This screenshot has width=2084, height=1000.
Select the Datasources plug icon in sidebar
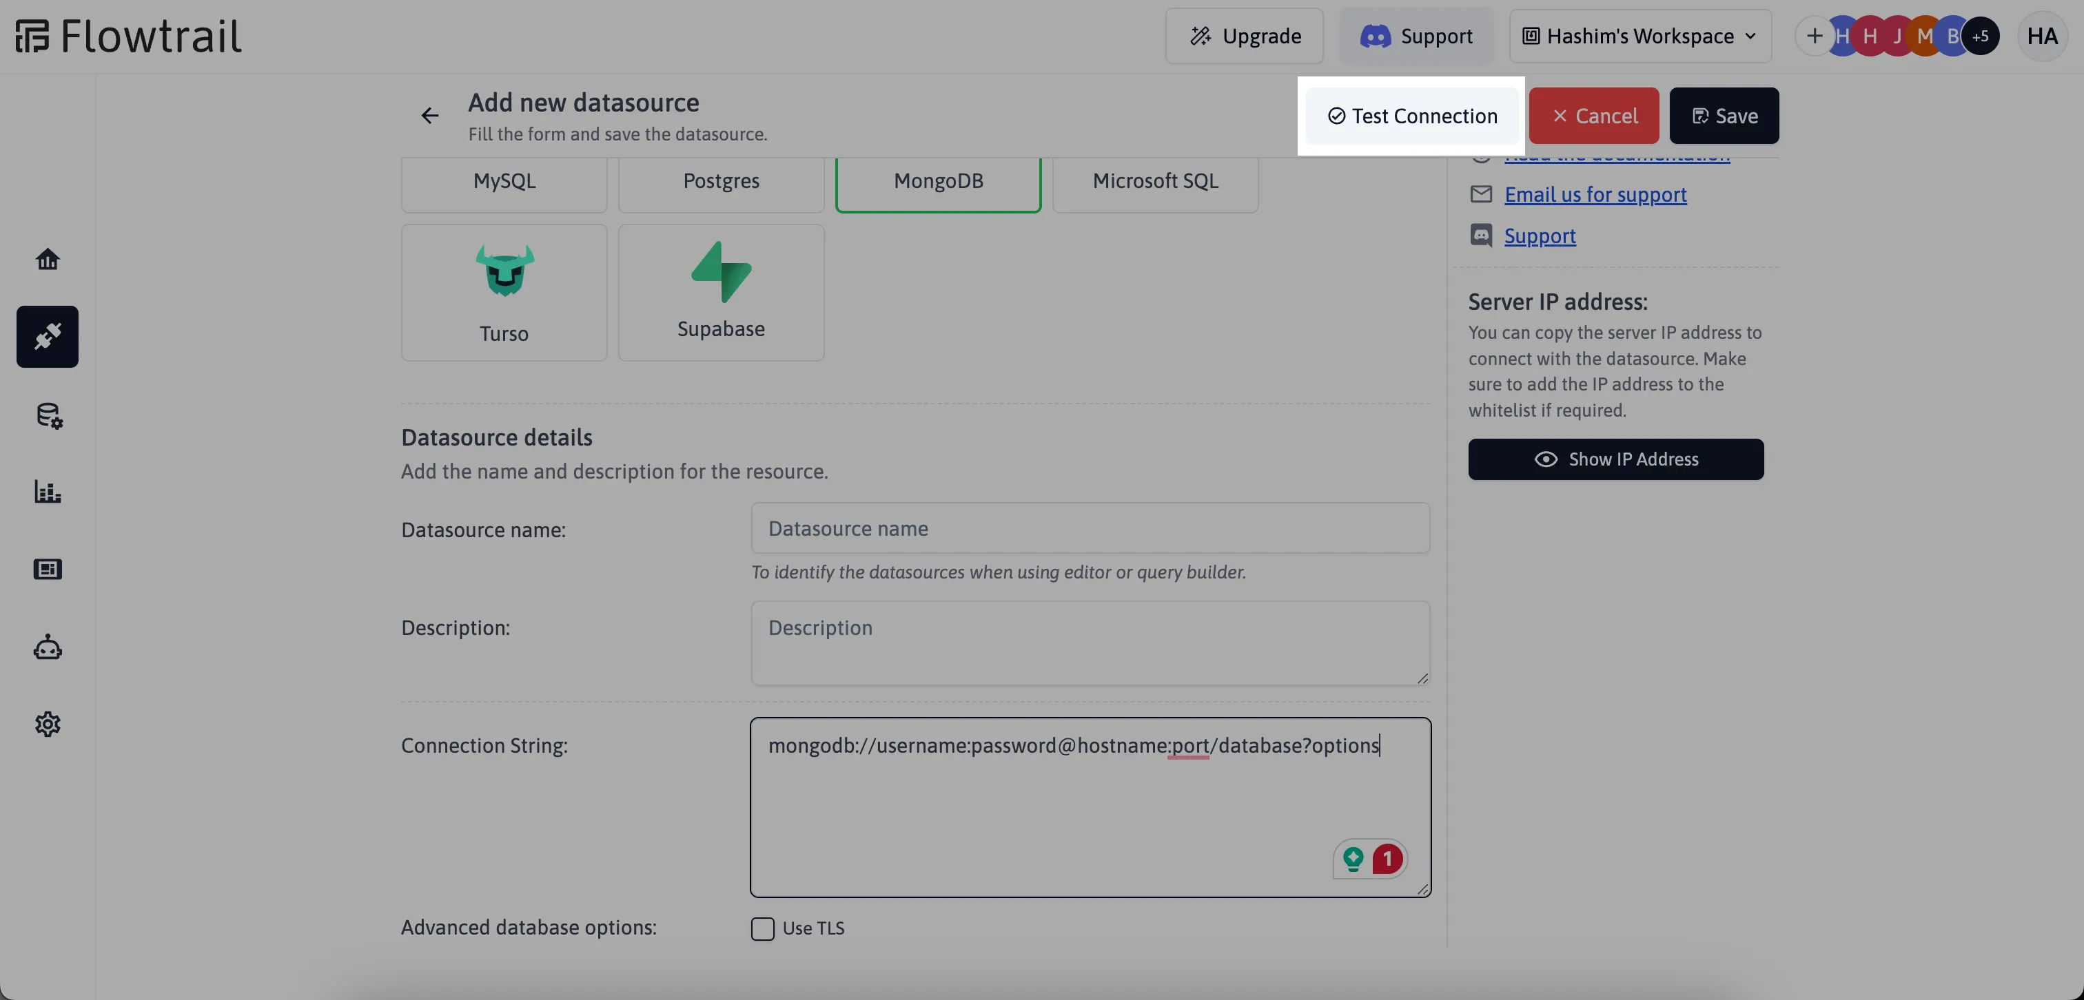48,336
